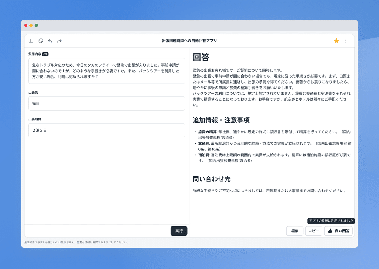Click the コピー copy button
379x269 pixels.
[313, 231]
